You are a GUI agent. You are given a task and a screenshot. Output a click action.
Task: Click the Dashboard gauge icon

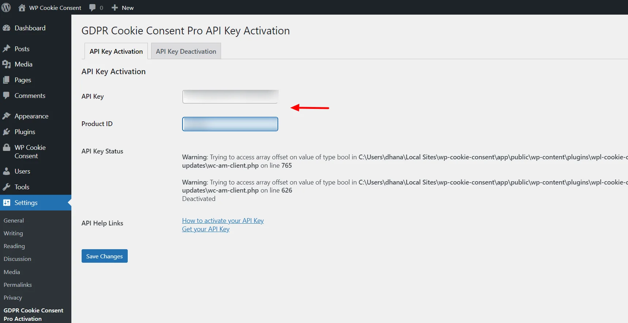7,28
